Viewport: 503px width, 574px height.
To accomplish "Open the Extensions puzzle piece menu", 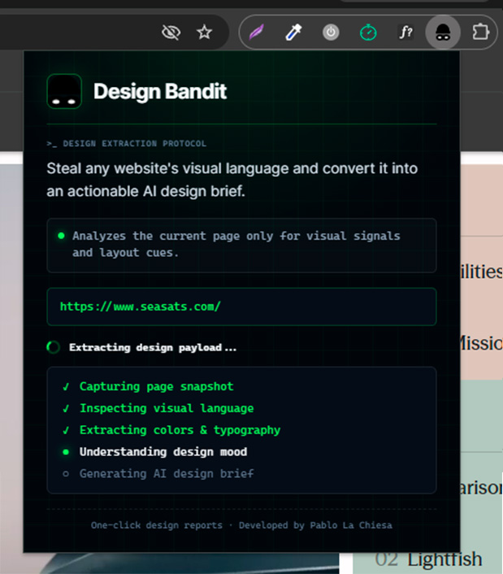I will point(480,33).
